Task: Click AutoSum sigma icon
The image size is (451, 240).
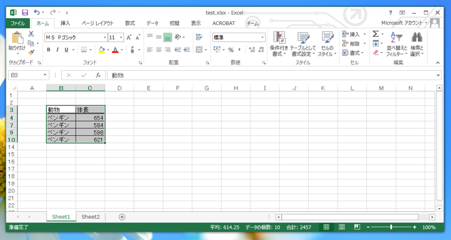Action: (376, 34)
